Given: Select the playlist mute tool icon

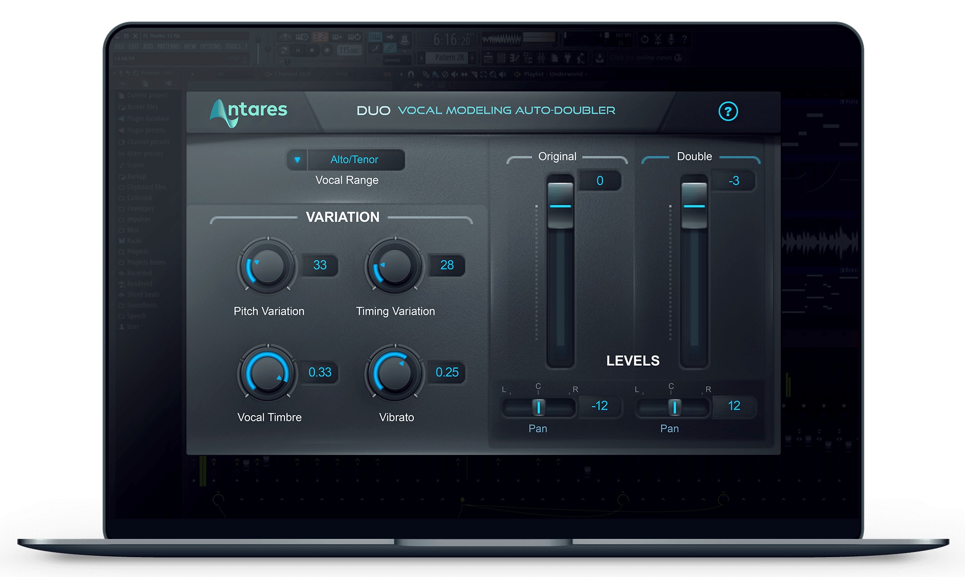Looking at the screenshot, I should tap(455, 74).
